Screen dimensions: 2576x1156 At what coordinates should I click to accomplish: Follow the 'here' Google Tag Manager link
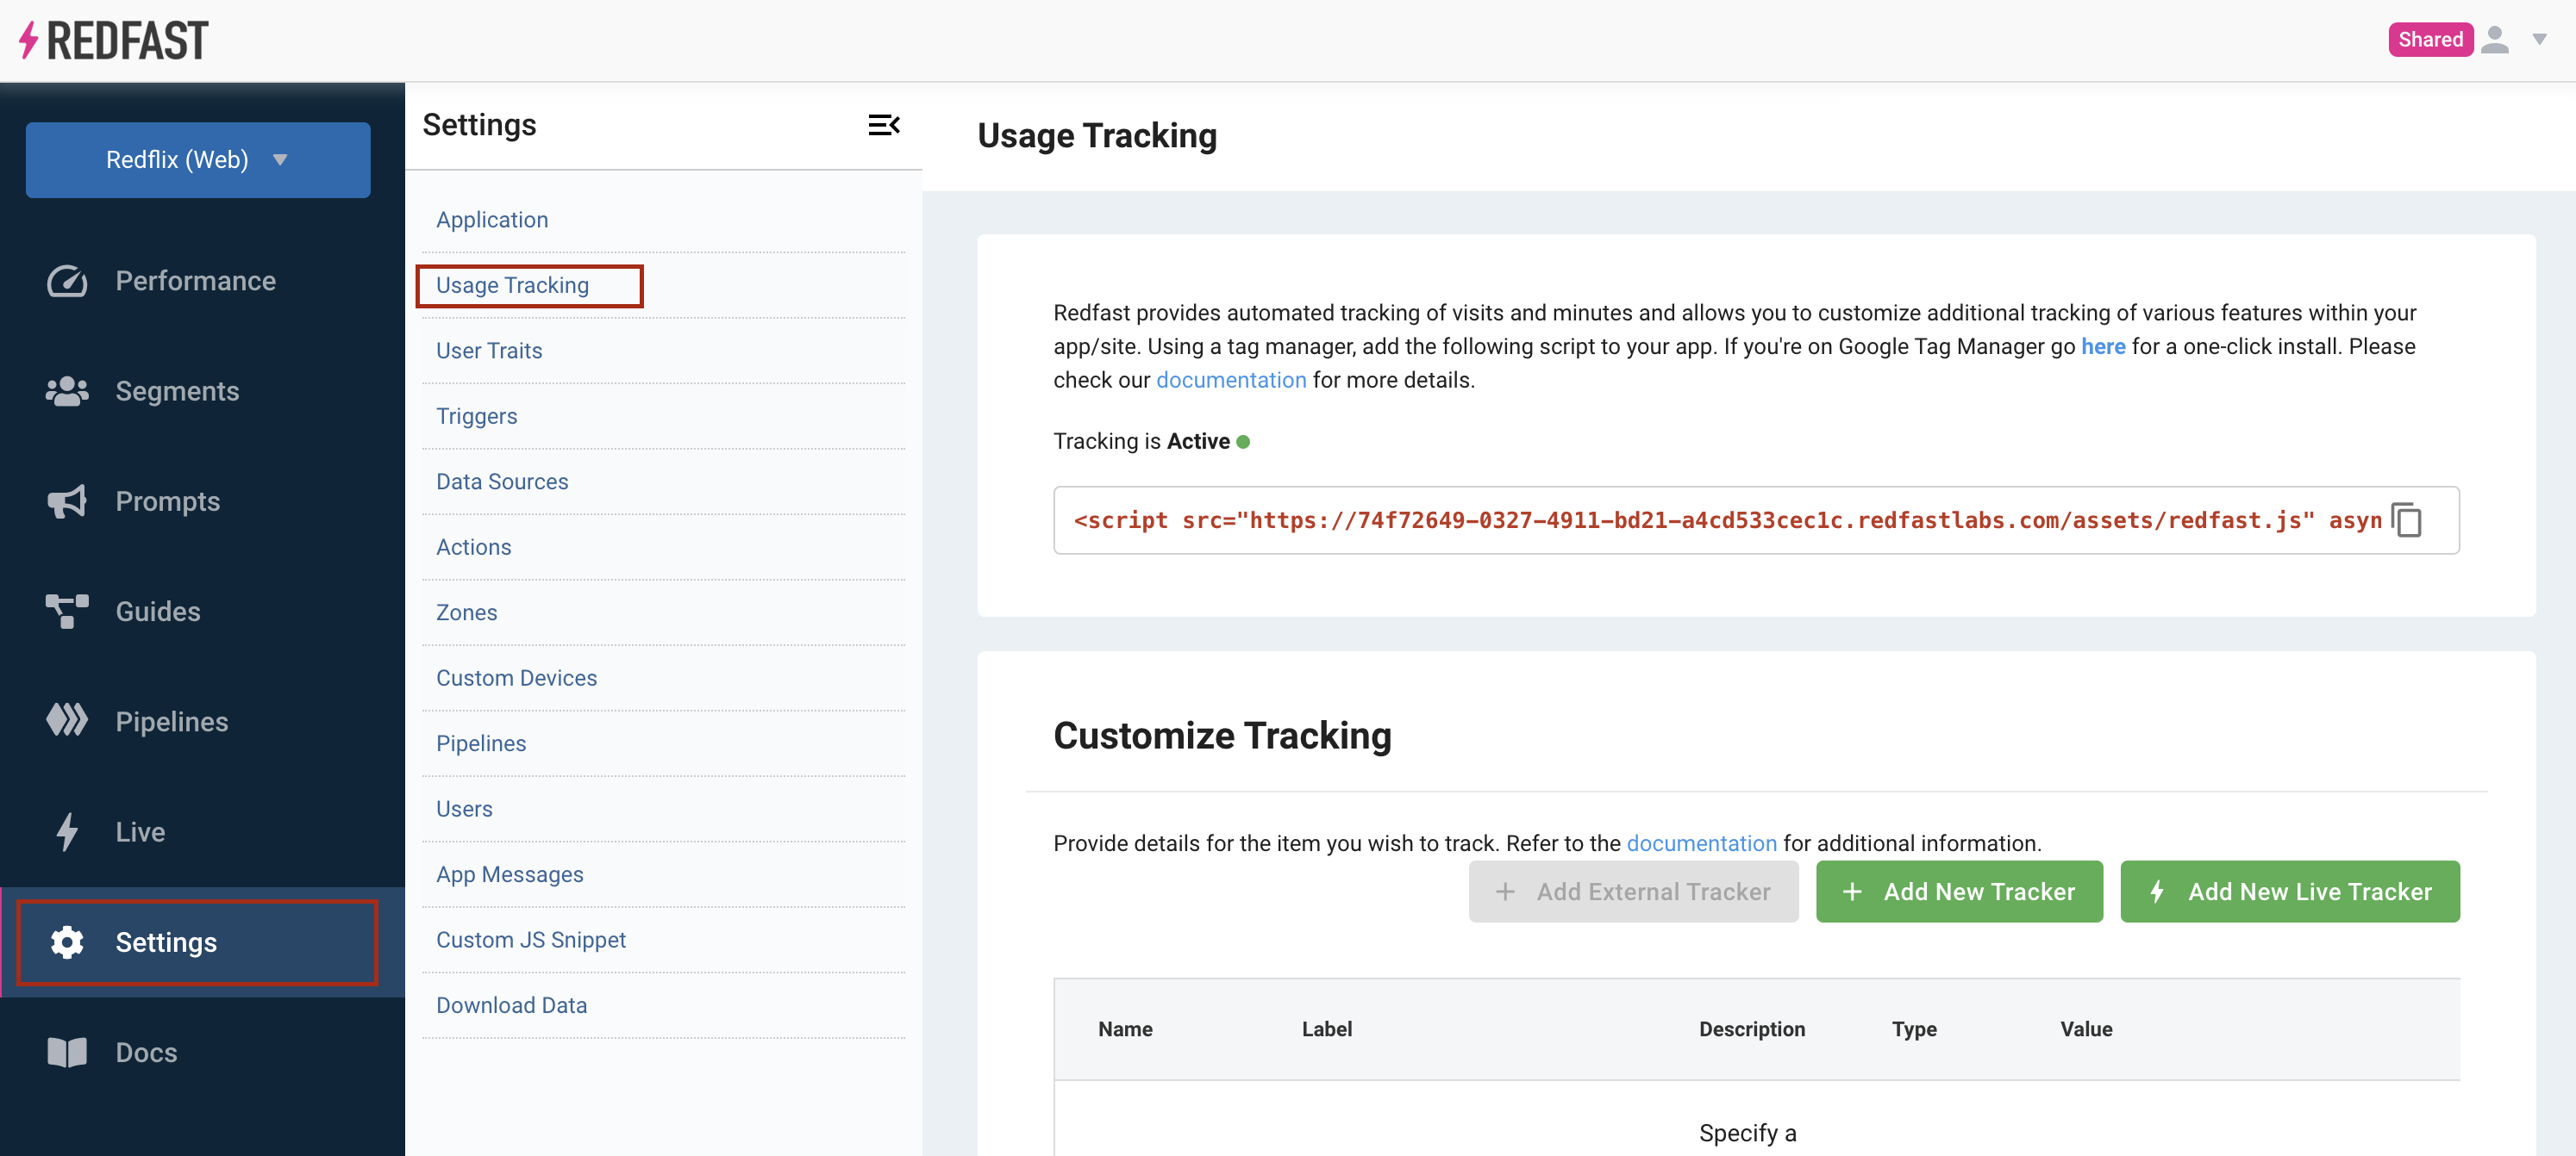pos(2103,346)
